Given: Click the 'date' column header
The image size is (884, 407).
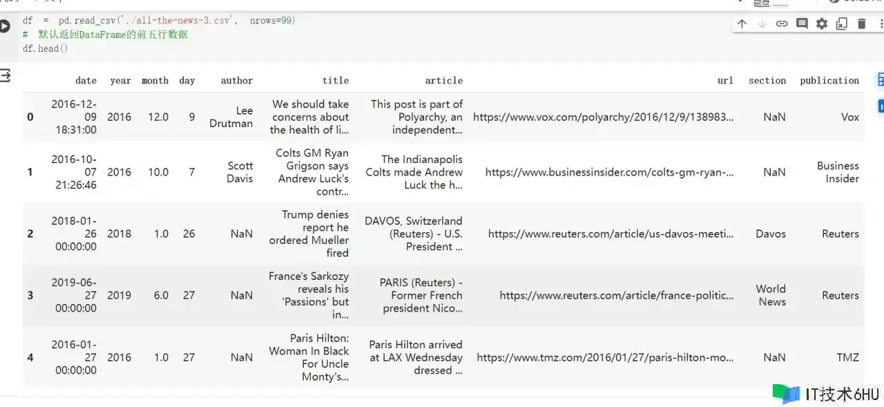Looking at the screenshot, I should coord(86,81).
